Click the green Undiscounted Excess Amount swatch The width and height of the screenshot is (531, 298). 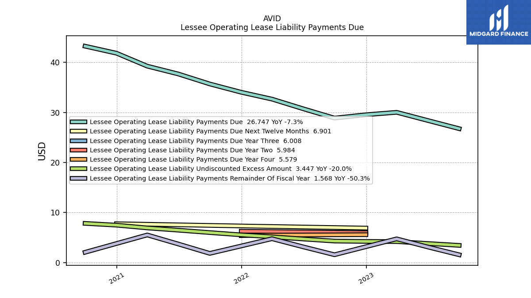coord(78,169)
